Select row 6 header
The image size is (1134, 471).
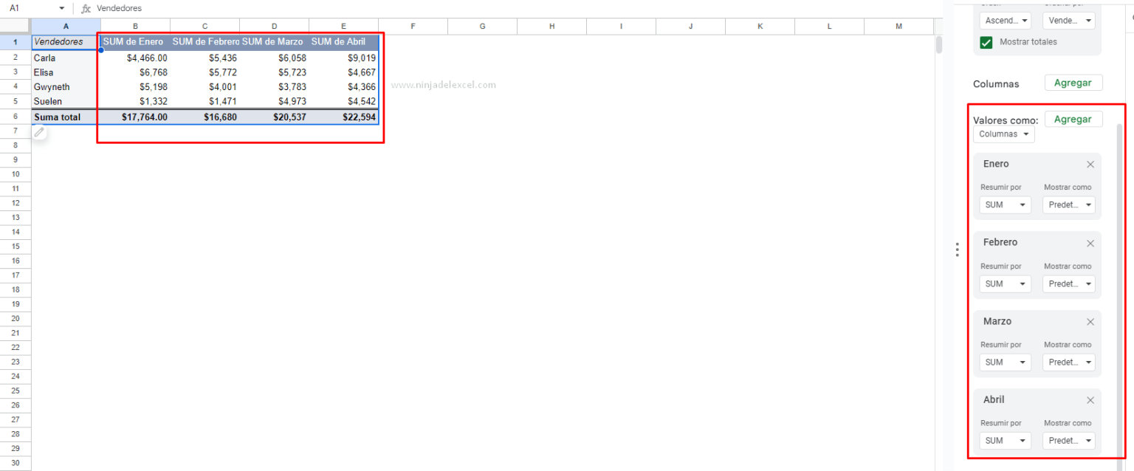pyautogui.click(x=16, y=117)
